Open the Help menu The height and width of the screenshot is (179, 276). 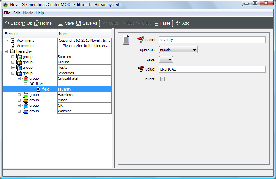click(x=40, y=13)
